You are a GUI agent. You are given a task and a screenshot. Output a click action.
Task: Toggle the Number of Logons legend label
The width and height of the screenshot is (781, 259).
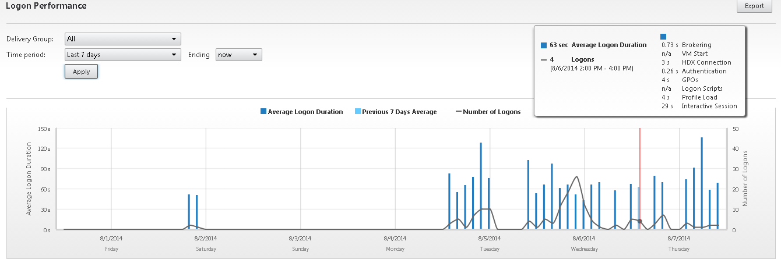491,112
